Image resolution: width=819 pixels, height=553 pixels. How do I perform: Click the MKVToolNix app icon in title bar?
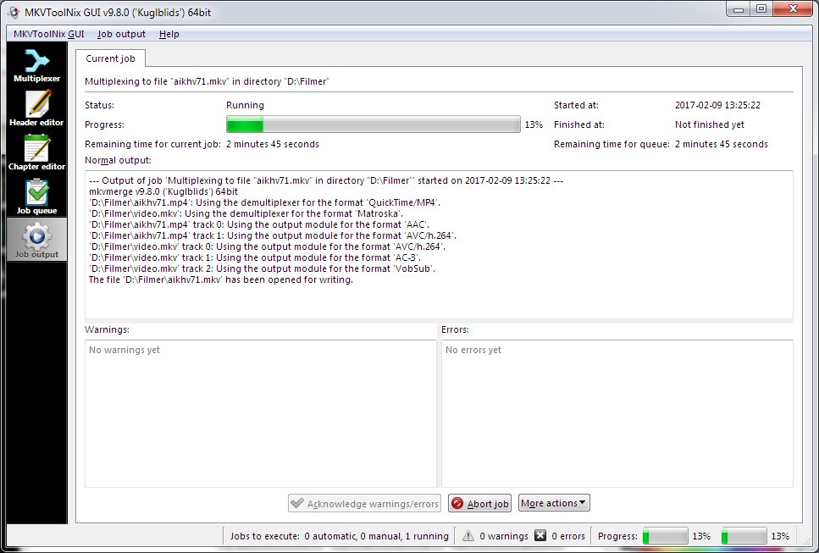click(14, 12)
